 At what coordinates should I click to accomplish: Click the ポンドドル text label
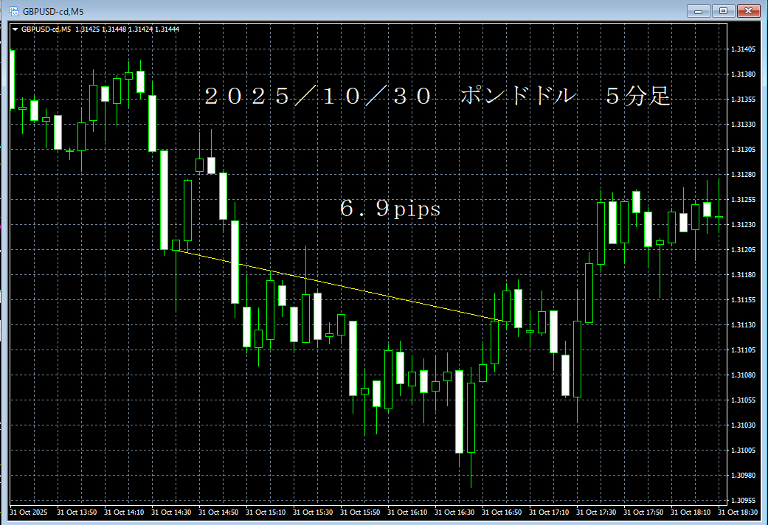tap(519, 96)
